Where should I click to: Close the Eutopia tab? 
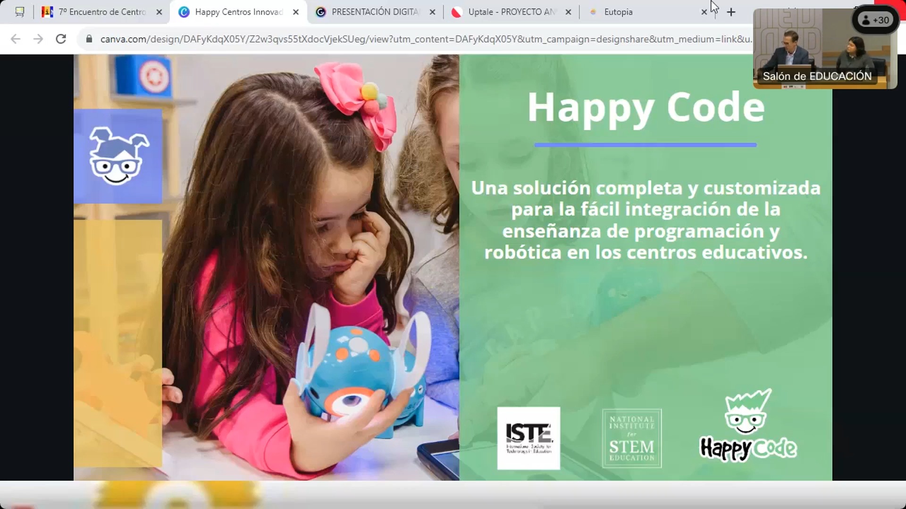click(704, 12)
